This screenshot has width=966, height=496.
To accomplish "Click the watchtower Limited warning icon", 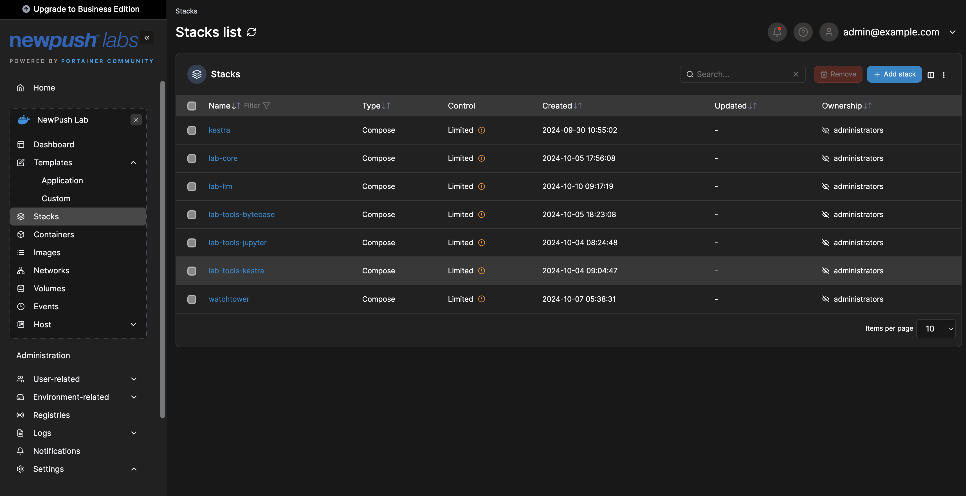I will pos(482,299).
